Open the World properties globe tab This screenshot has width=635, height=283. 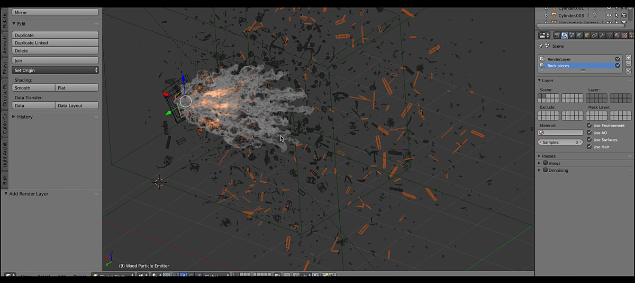pyautogui.click(x=579, y=36)
